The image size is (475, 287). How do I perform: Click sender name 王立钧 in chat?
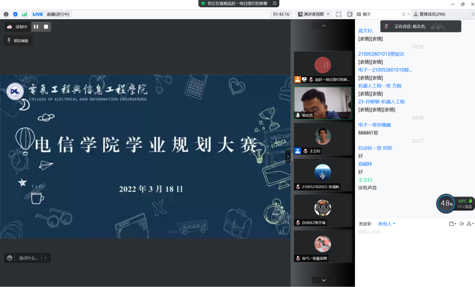365,180
